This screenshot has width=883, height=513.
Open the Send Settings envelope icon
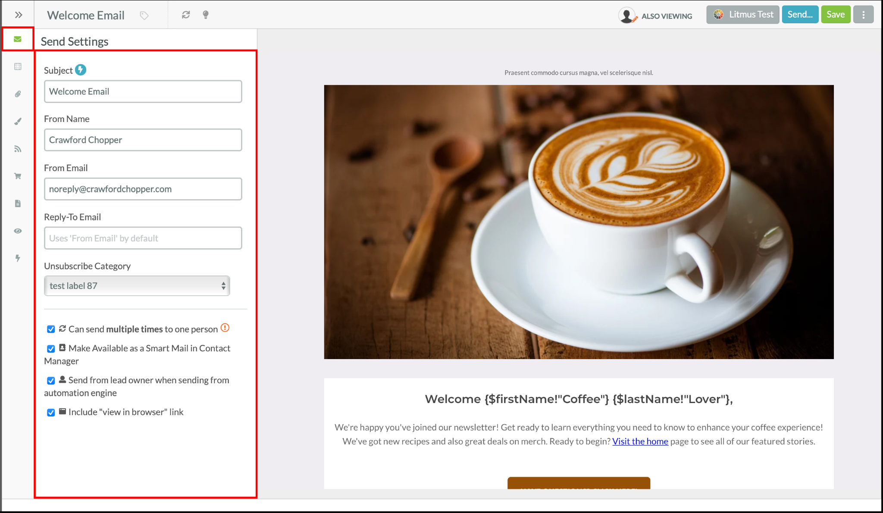click(18, 39)
